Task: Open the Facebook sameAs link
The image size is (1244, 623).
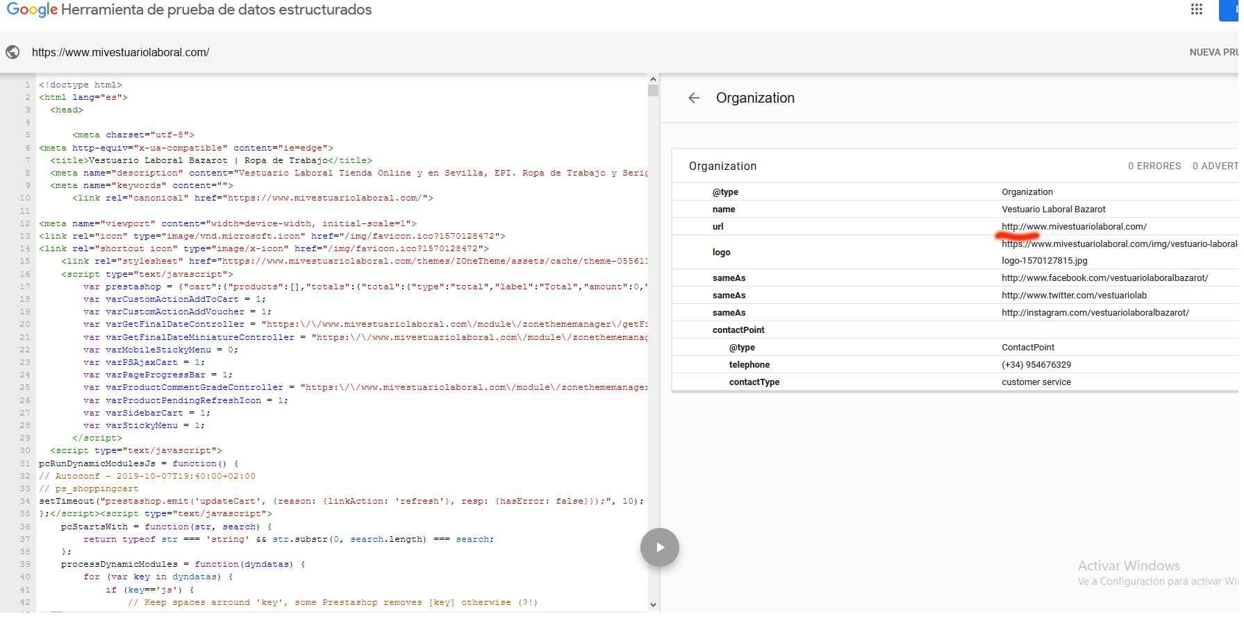Action: click(1104, 278)
